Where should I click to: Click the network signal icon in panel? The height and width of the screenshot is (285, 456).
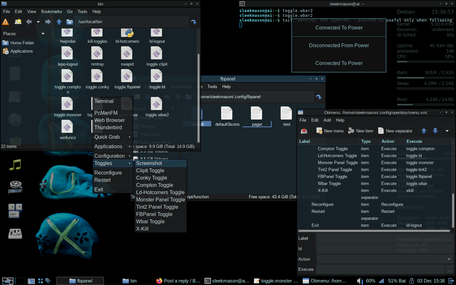[x=381, y=281]
